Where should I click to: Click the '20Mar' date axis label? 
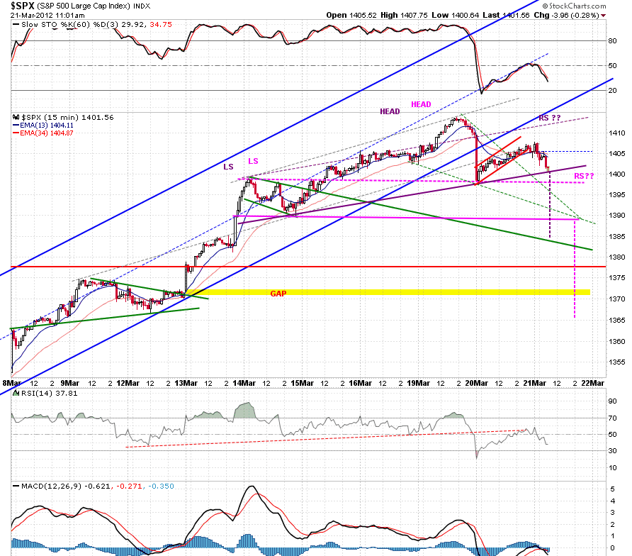pos(477,383)
